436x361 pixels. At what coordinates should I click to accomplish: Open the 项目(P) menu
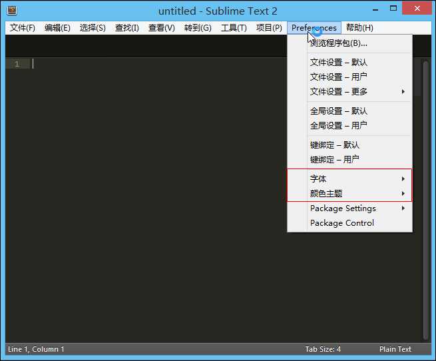pyautogui.click(x=269, y=28)
